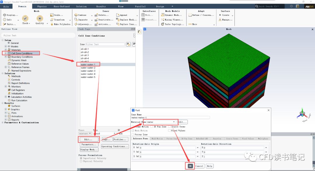The height and width of the screenshot is (171, 315).
Task: Click the zone filter icon beside Zone field
Action: (128, 44)
